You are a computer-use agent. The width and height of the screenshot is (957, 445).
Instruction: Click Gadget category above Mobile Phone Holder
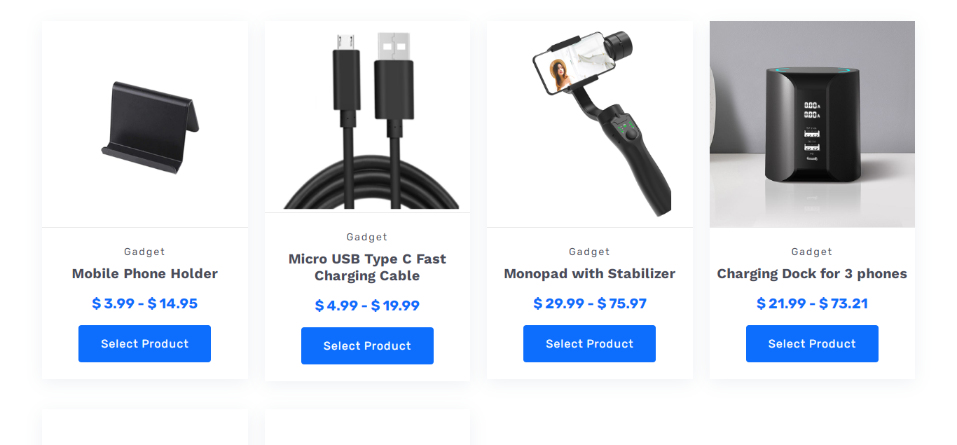point(144,252)
